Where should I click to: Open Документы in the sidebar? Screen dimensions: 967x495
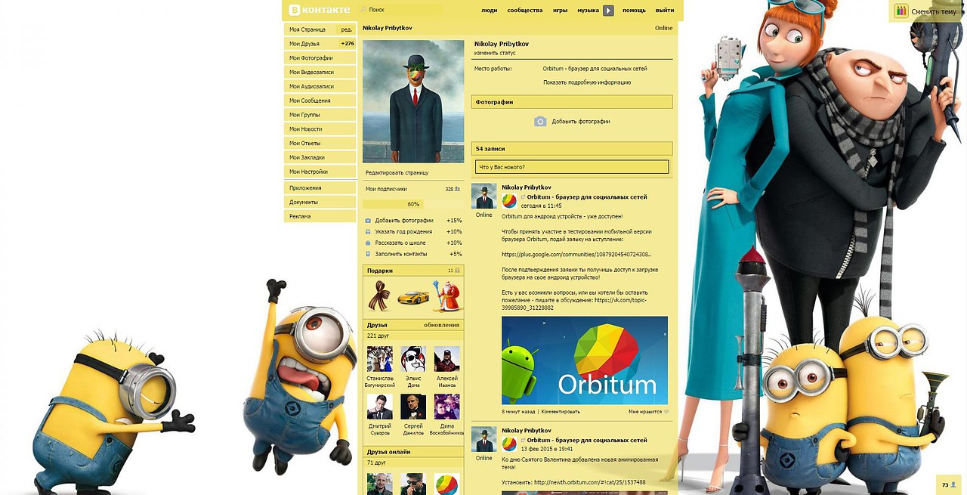(320, 202)
